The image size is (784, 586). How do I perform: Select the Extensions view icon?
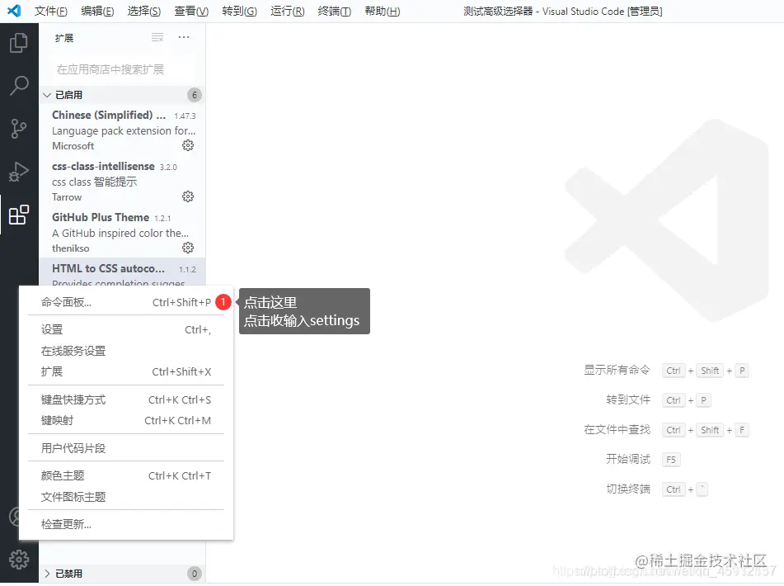18,215
